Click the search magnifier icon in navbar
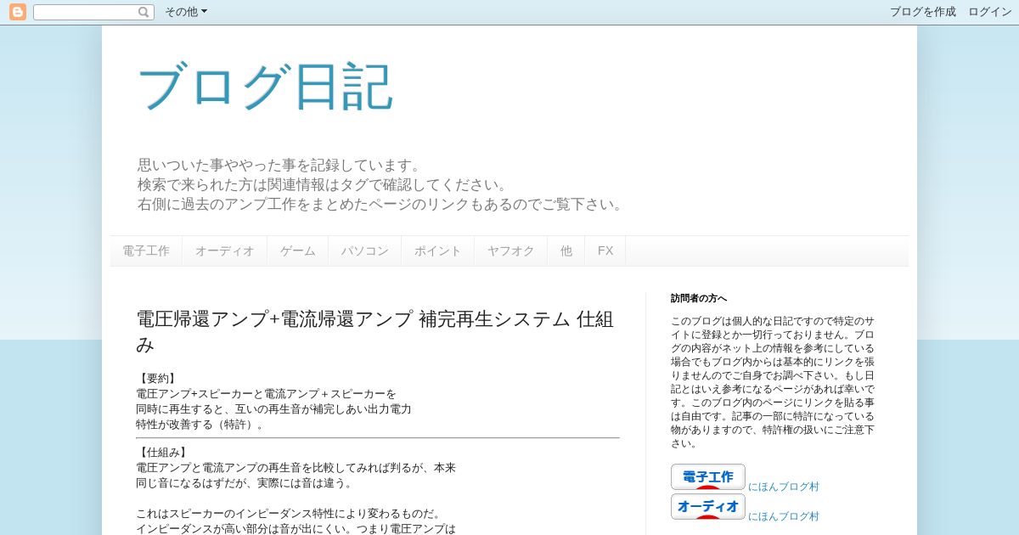The width and height of the screenshot is (1019, 535). coord(144,12)
